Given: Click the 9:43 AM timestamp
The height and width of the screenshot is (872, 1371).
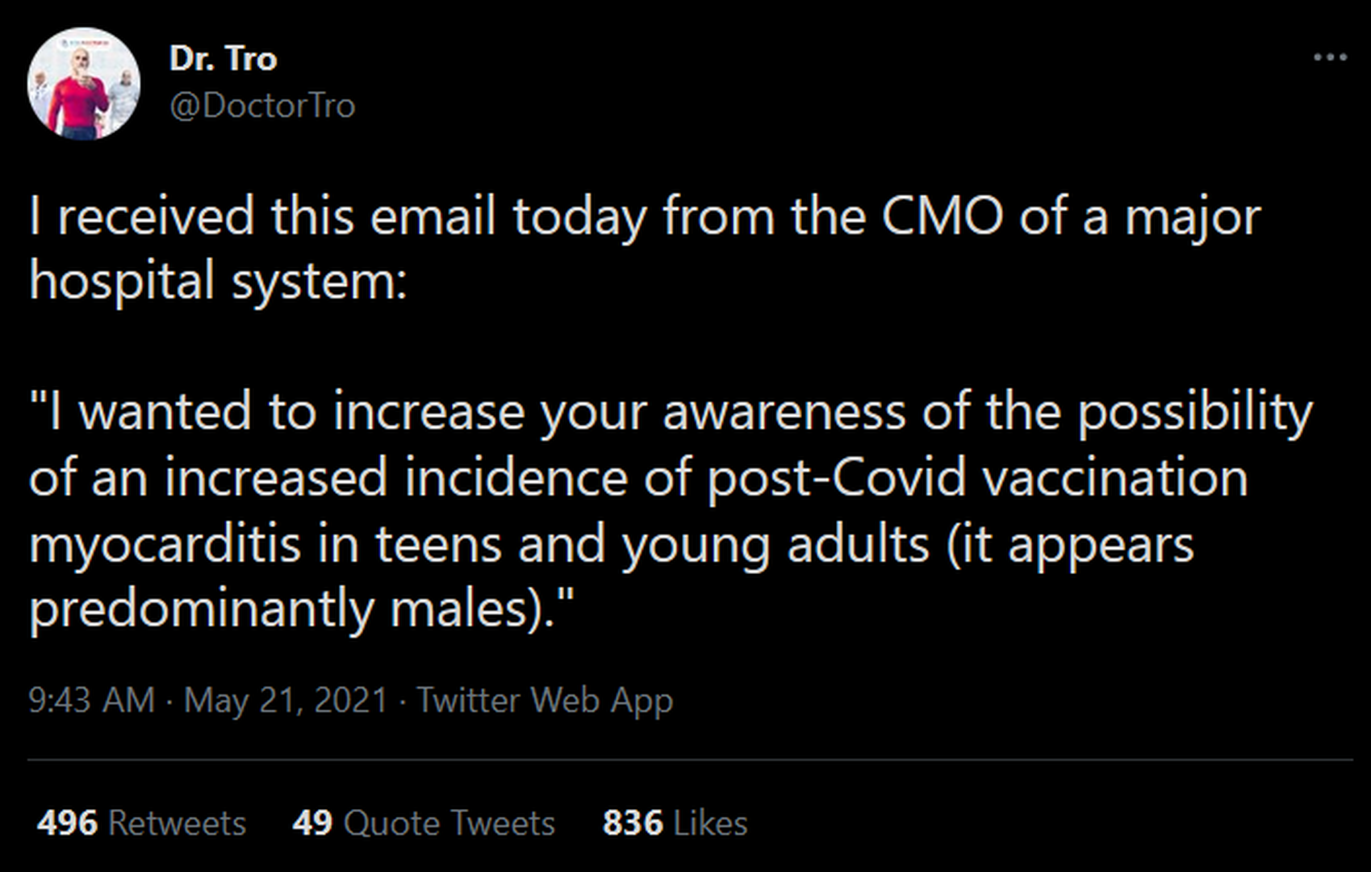Looking at the screenshot, I should point(91,700).
